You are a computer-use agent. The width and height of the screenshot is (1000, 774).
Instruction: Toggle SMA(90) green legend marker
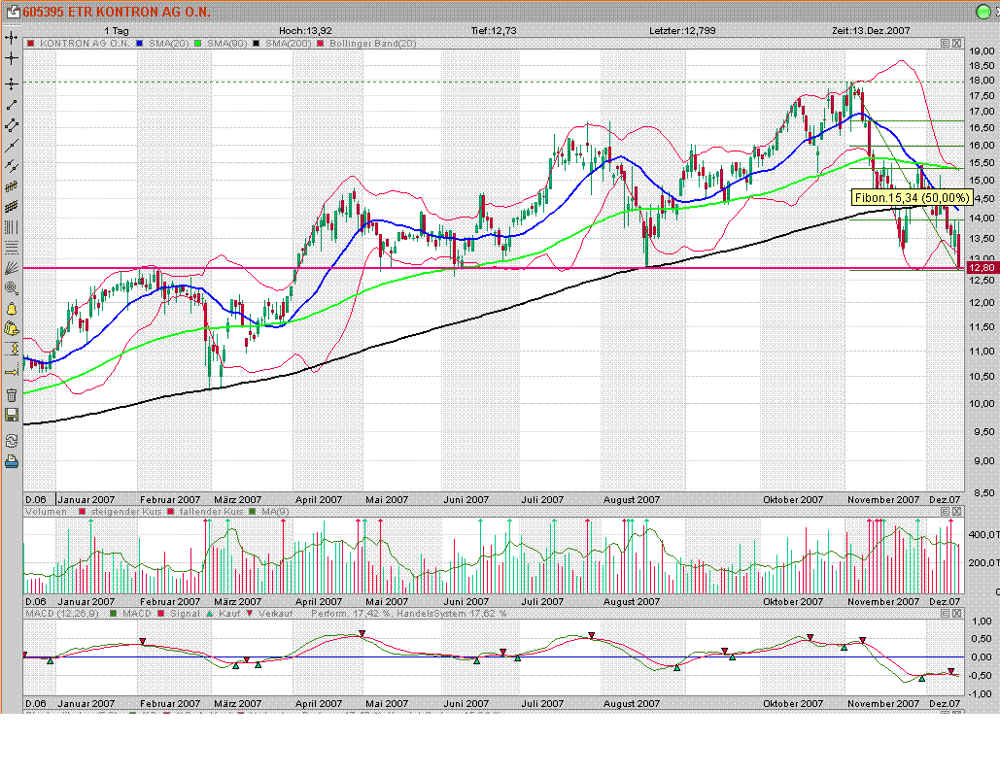point(200,44)
